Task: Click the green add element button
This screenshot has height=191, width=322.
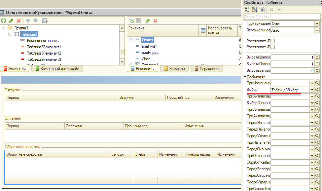Action: click(x=4, y=21)
